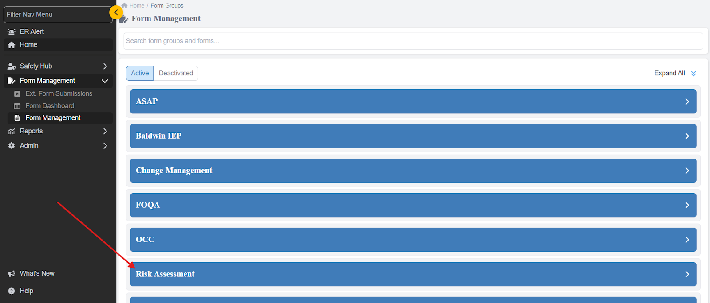Click the Admin gear icon
The image size is (710, 303).
click(x=12, y=146)
